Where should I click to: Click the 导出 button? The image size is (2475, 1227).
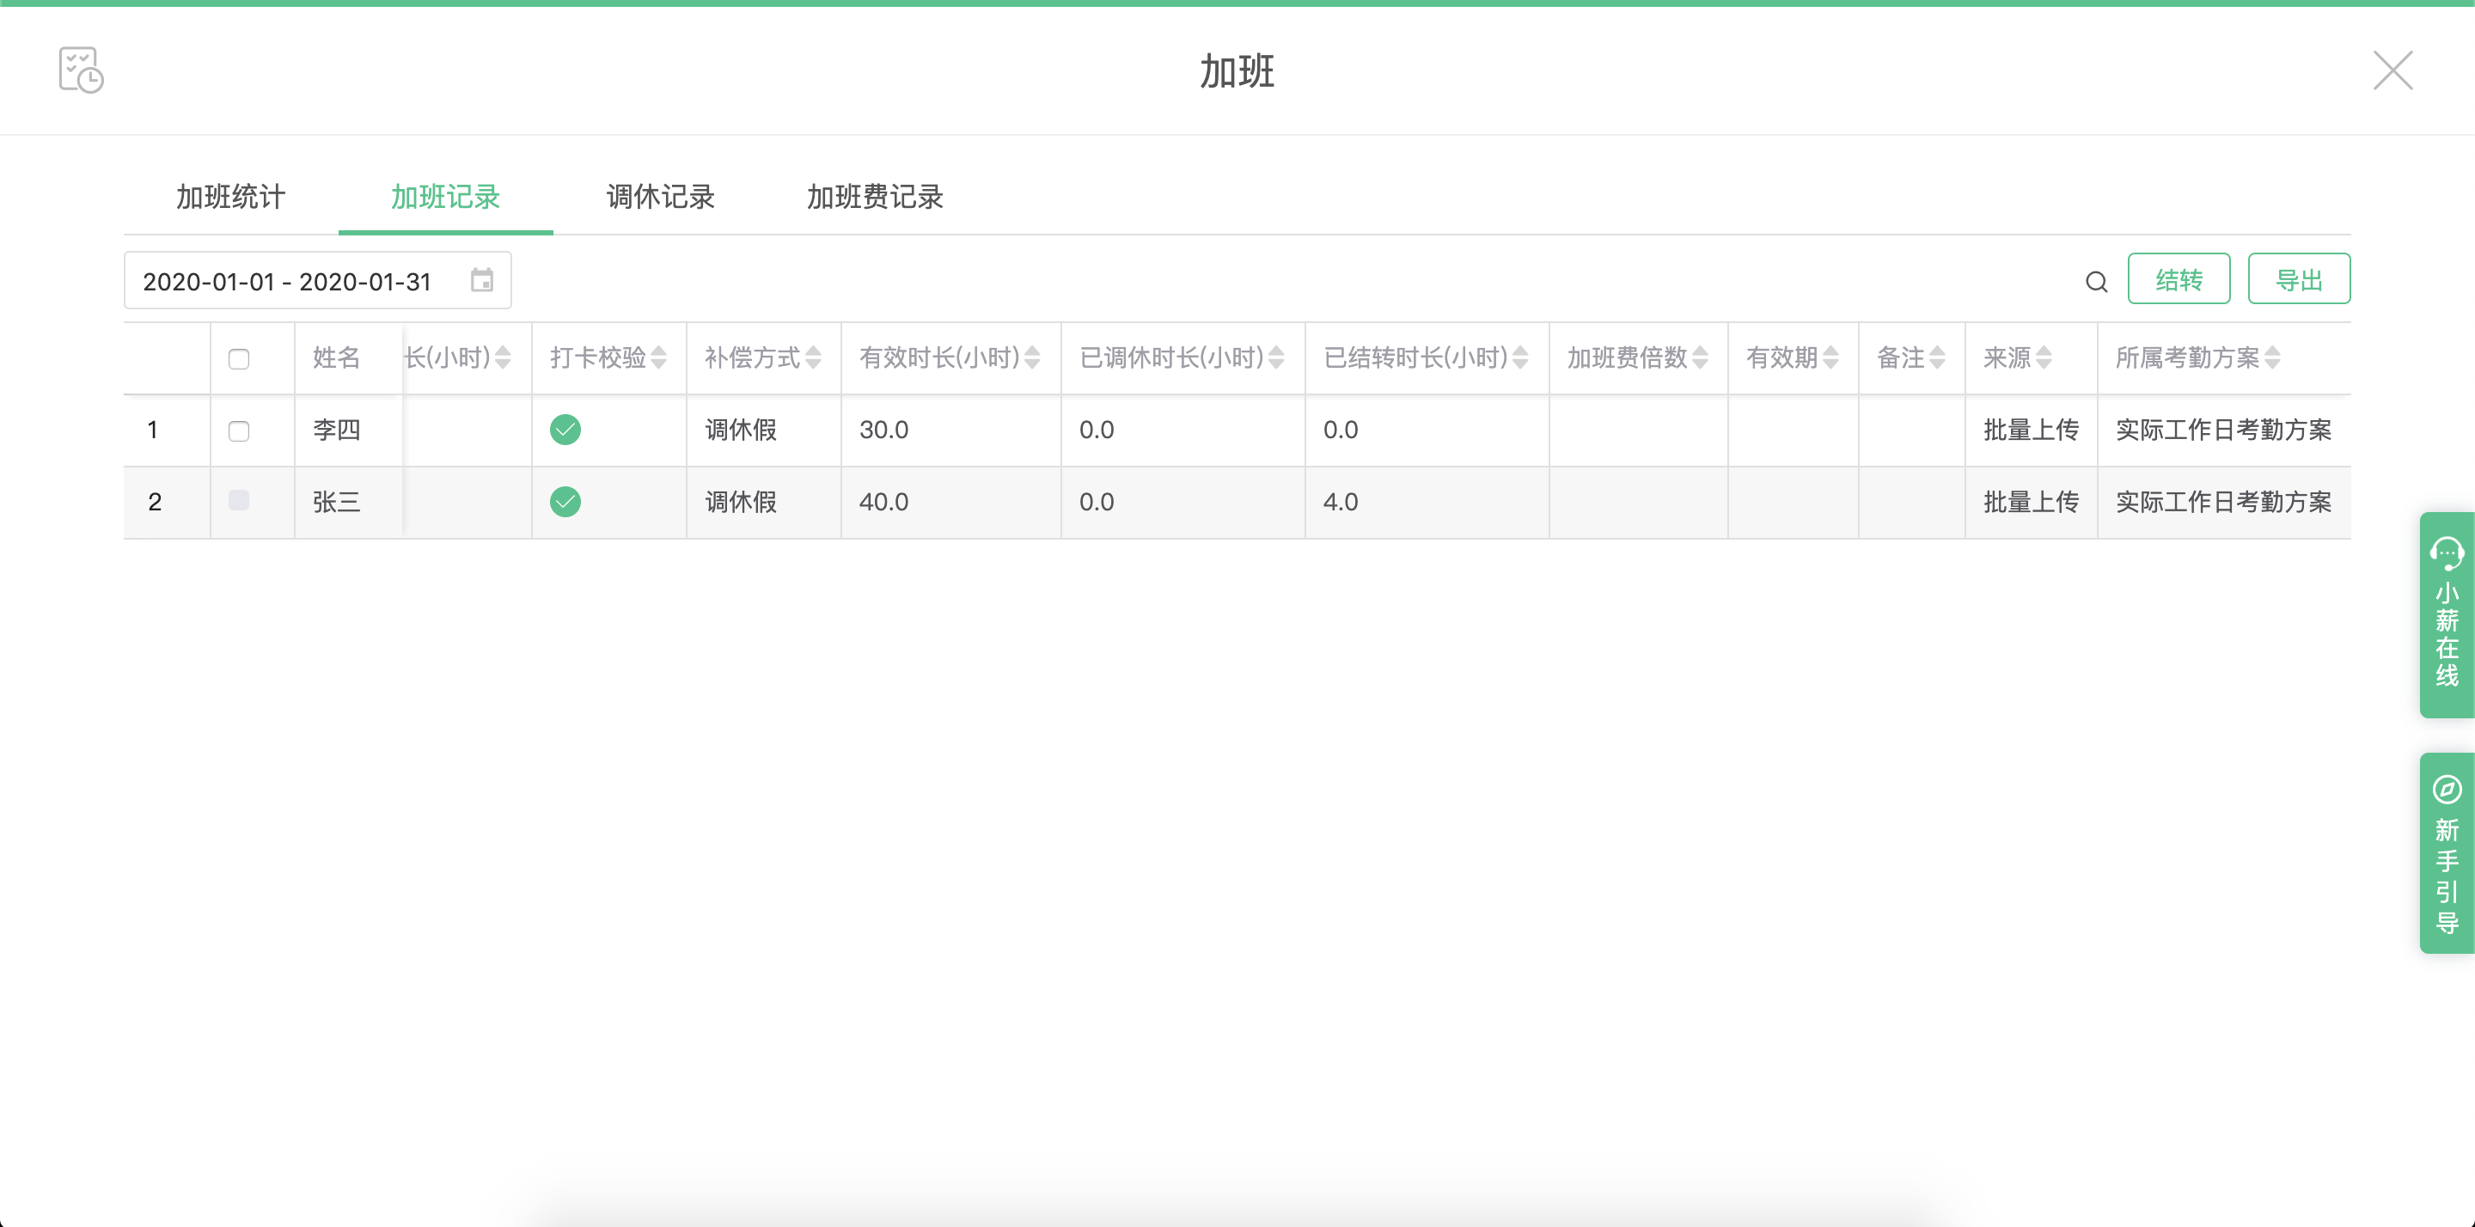[x=2298, y=279]
